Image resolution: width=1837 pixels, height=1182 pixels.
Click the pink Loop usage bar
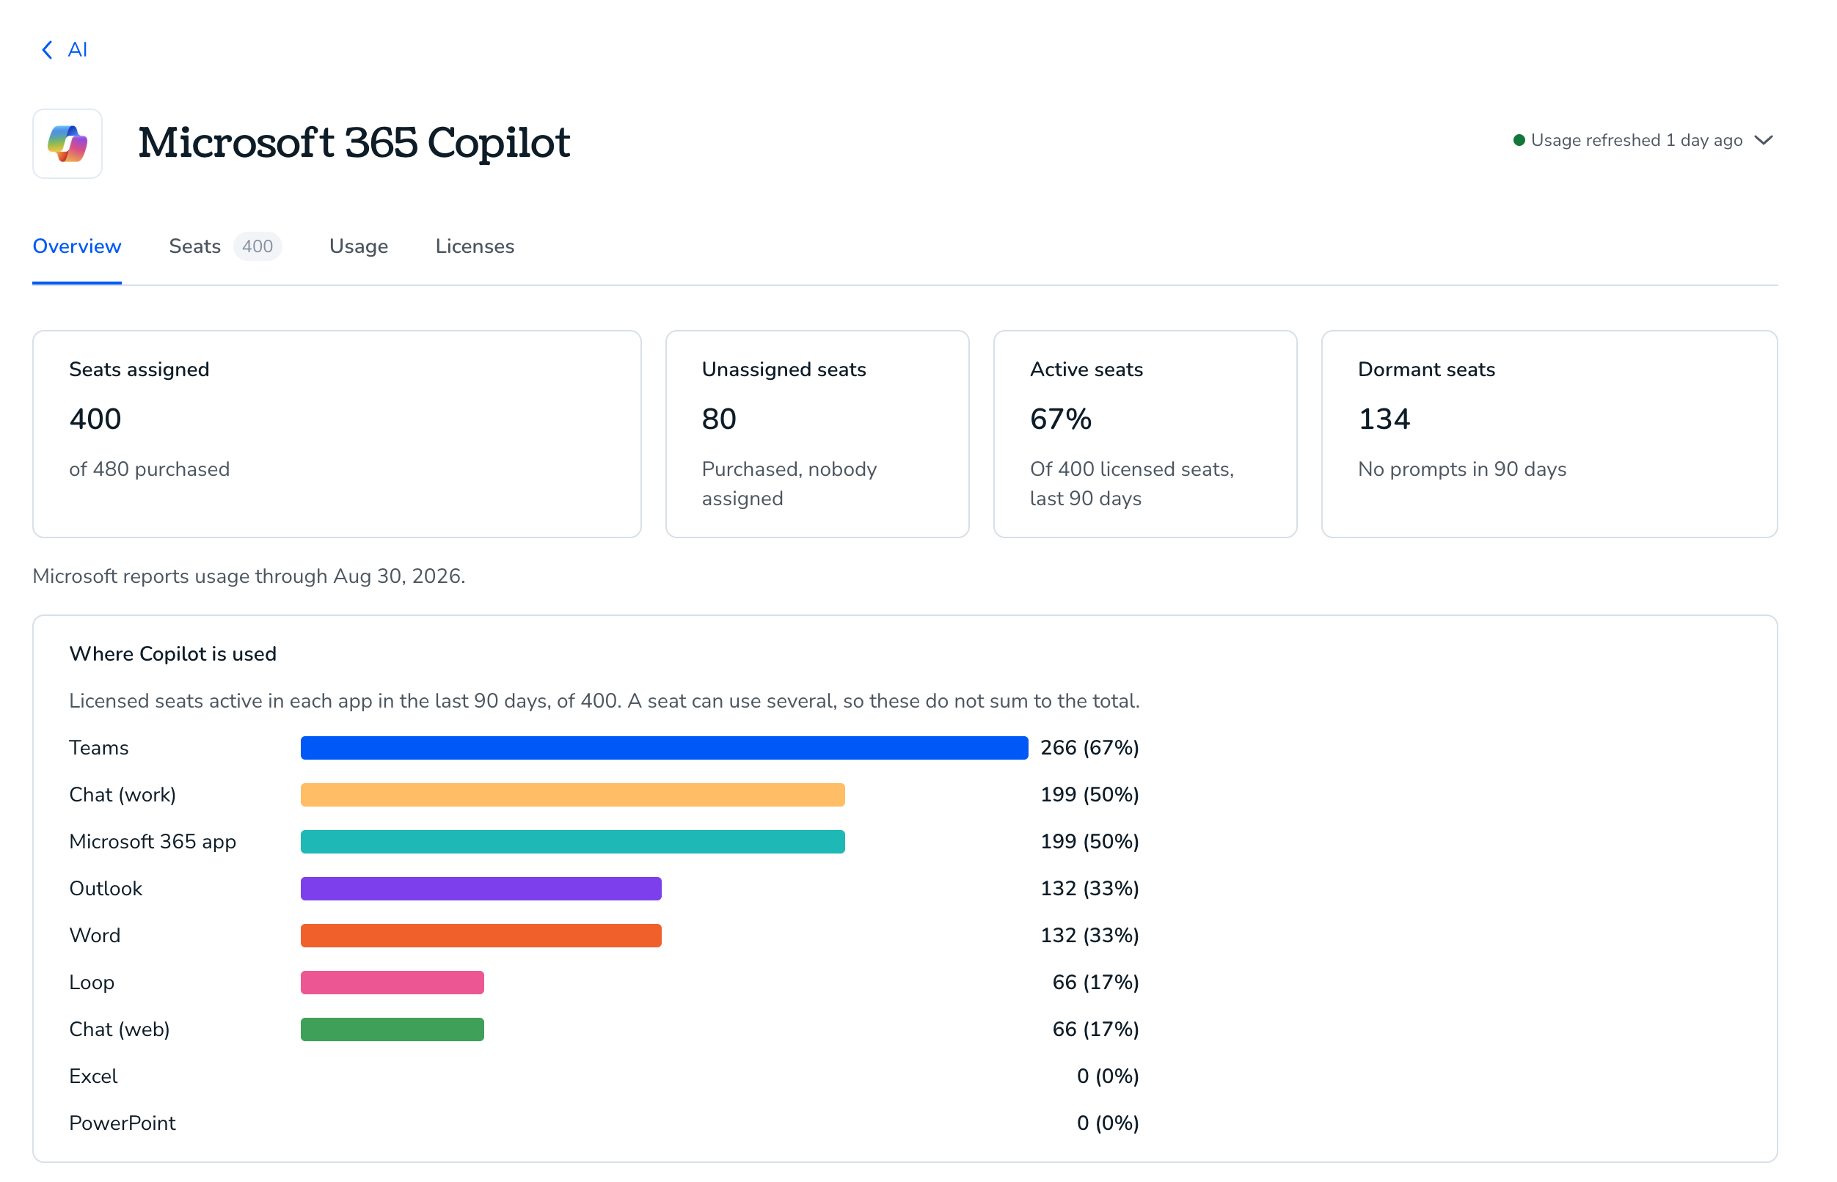pyautogui.click(x=392, y=983)
